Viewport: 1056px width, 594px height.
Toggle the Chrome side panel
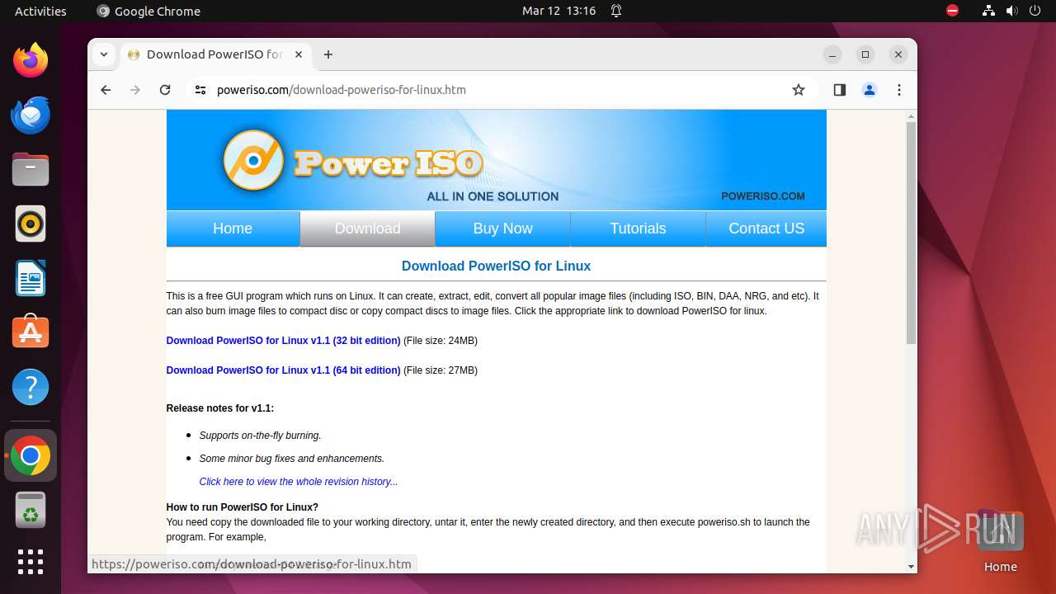[840, 90]
